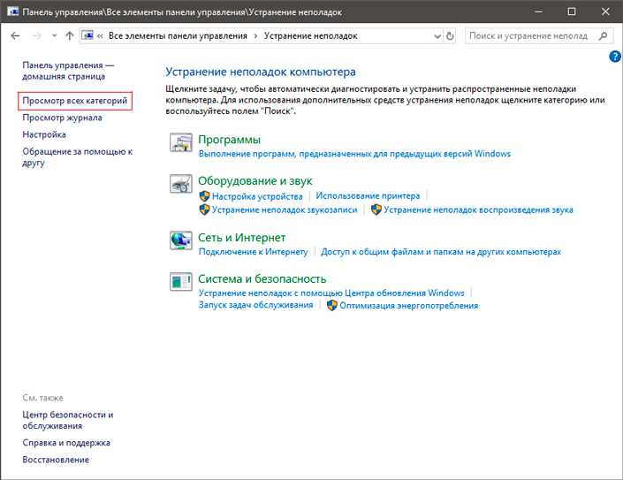Refresh the page with refresh button
Image resolution: width=623 pixels, height=480 pixels.
pos(450,36)
